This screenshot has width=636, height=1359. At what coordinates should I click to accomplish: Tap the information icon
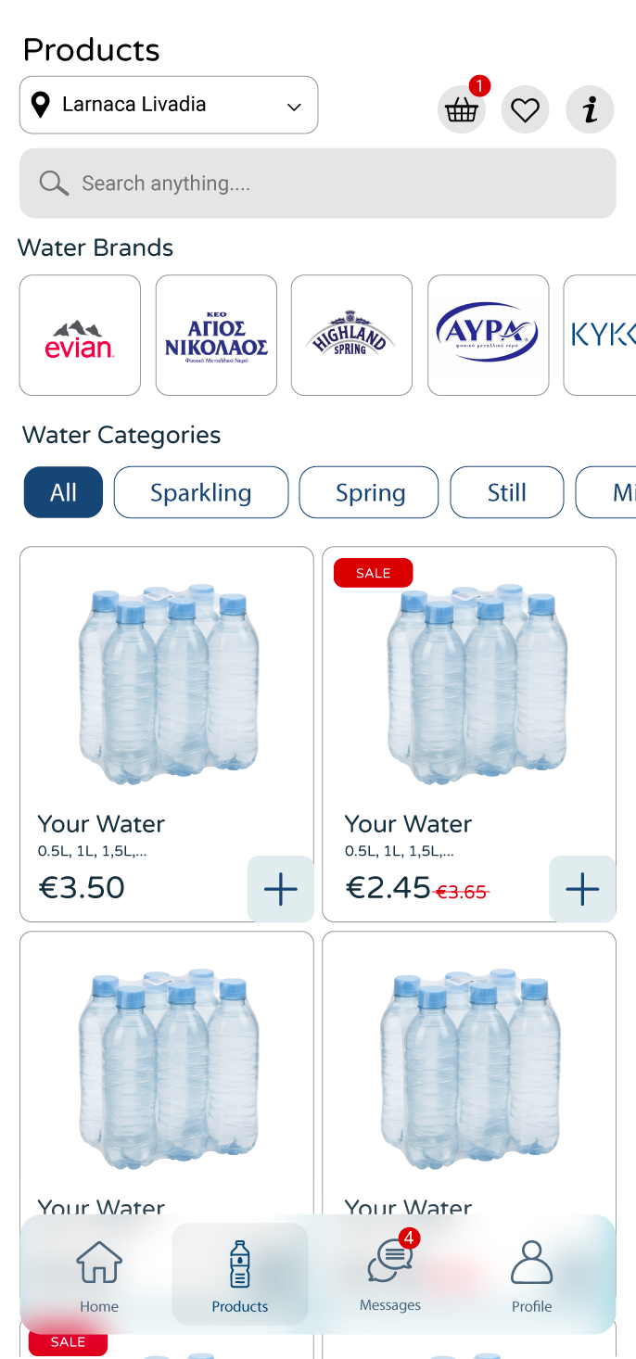pos(590,110)
